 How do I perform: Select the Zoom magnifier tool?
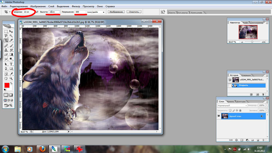coord(11,78)
